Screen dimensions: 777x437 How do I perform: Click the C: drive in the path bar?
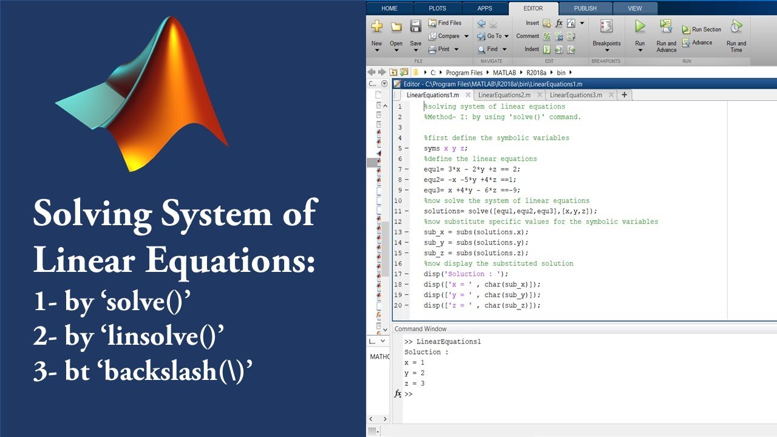433,73
